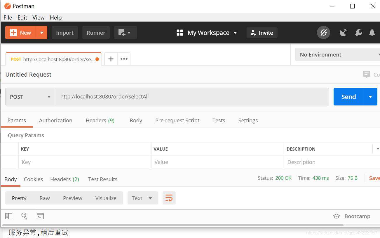Screen dimensions: 380x238
Task: Click the New request button
Action: [x=20, y=33]
